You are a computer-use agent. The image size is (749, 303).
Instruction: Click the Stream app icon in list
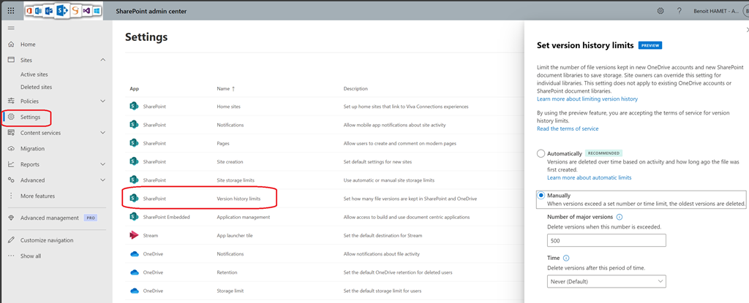tap(134, 235)
